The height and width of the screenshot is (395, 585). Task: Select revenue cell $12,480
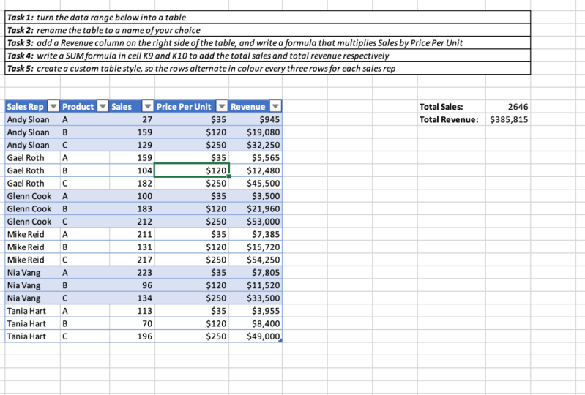point(256,170)
